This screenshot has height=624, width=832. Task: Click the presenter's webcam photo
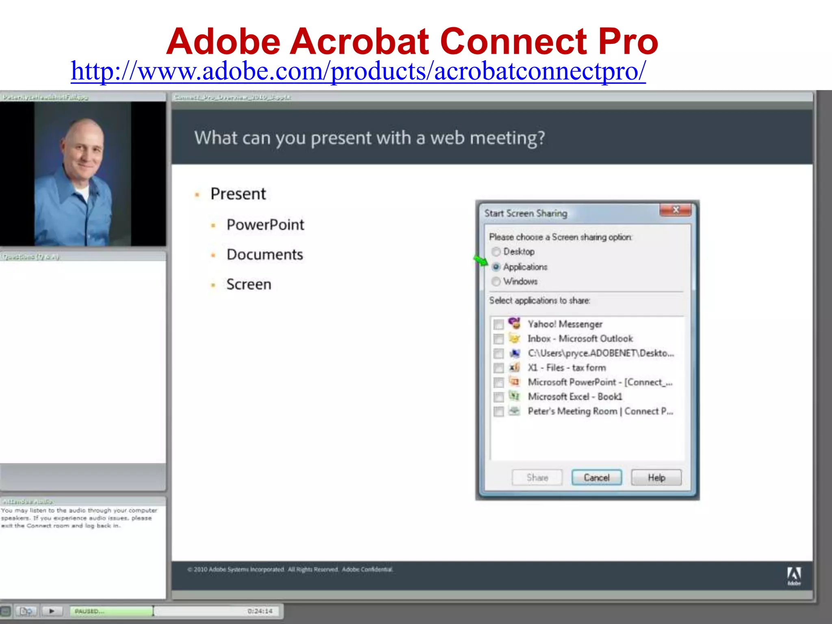[83, 174]
